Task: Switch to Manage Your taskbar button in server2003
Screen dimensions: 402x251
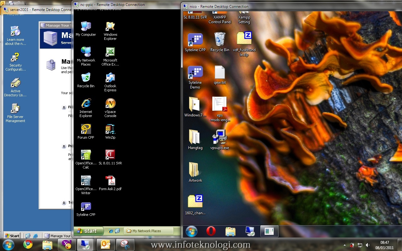Action: coord(57,236)
